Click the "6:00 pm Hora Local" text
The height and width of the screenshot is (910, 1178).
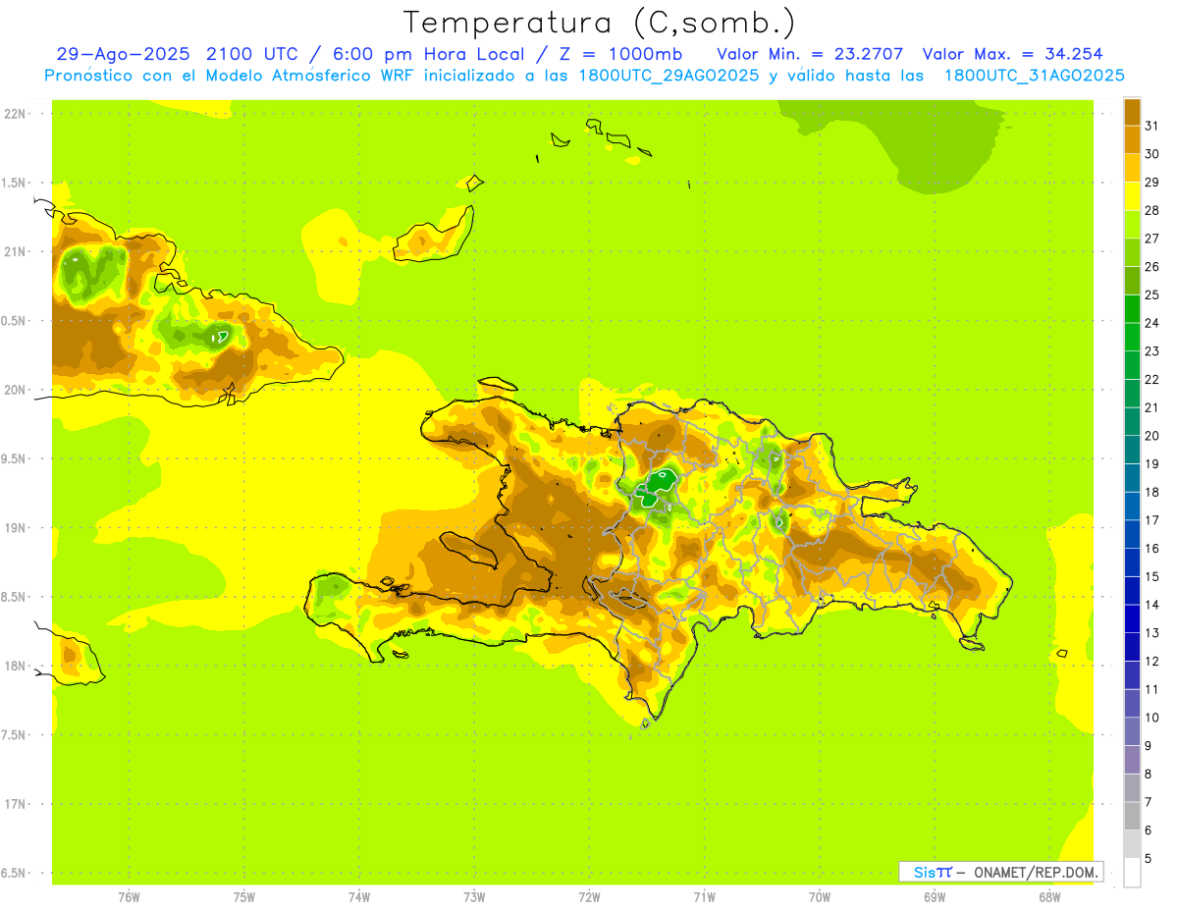pyautogui.click(x=429, y=54)
